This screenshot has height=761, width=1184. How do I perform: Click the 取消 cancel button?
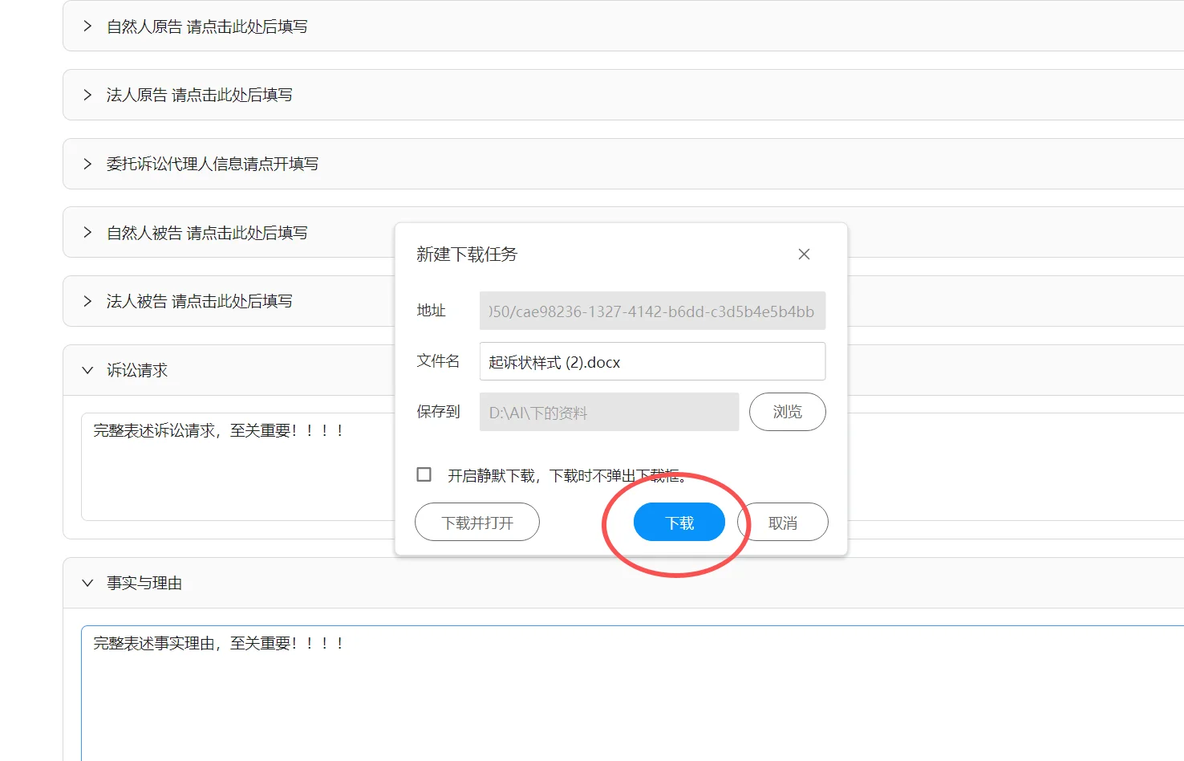click(x=783, y=522)
